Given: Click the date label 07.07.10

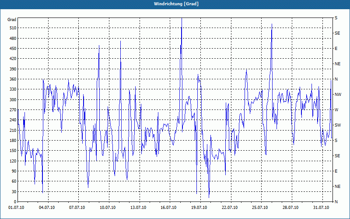Looking at the screenshot, I should (x=77, y=208).
